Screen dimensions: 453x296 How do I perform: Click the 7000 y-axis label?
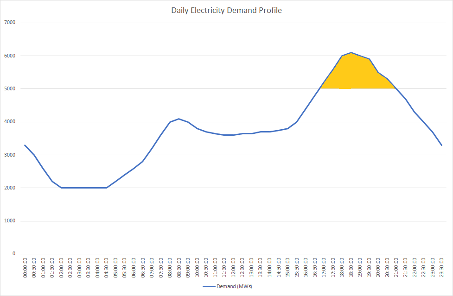(x=9, y=23)
